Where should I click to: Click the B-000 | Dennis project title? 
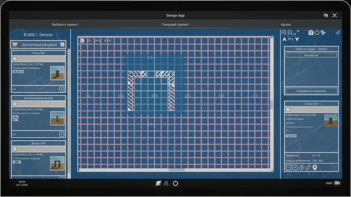(x=38, y=34)
